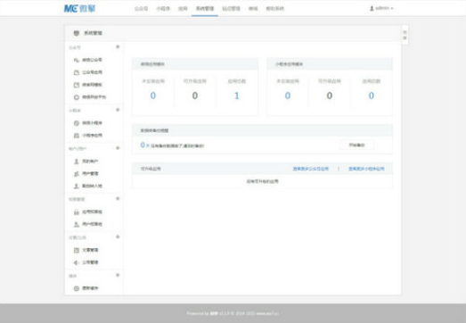Switch to the 公众号 top navigation tab
The width and height of the screenshot is (466, 323).
click(x=141, y=9)
